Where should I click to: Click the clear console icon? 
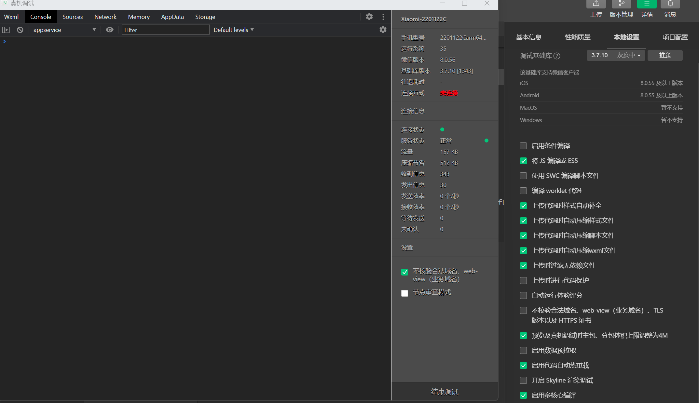tap(20, 30)
